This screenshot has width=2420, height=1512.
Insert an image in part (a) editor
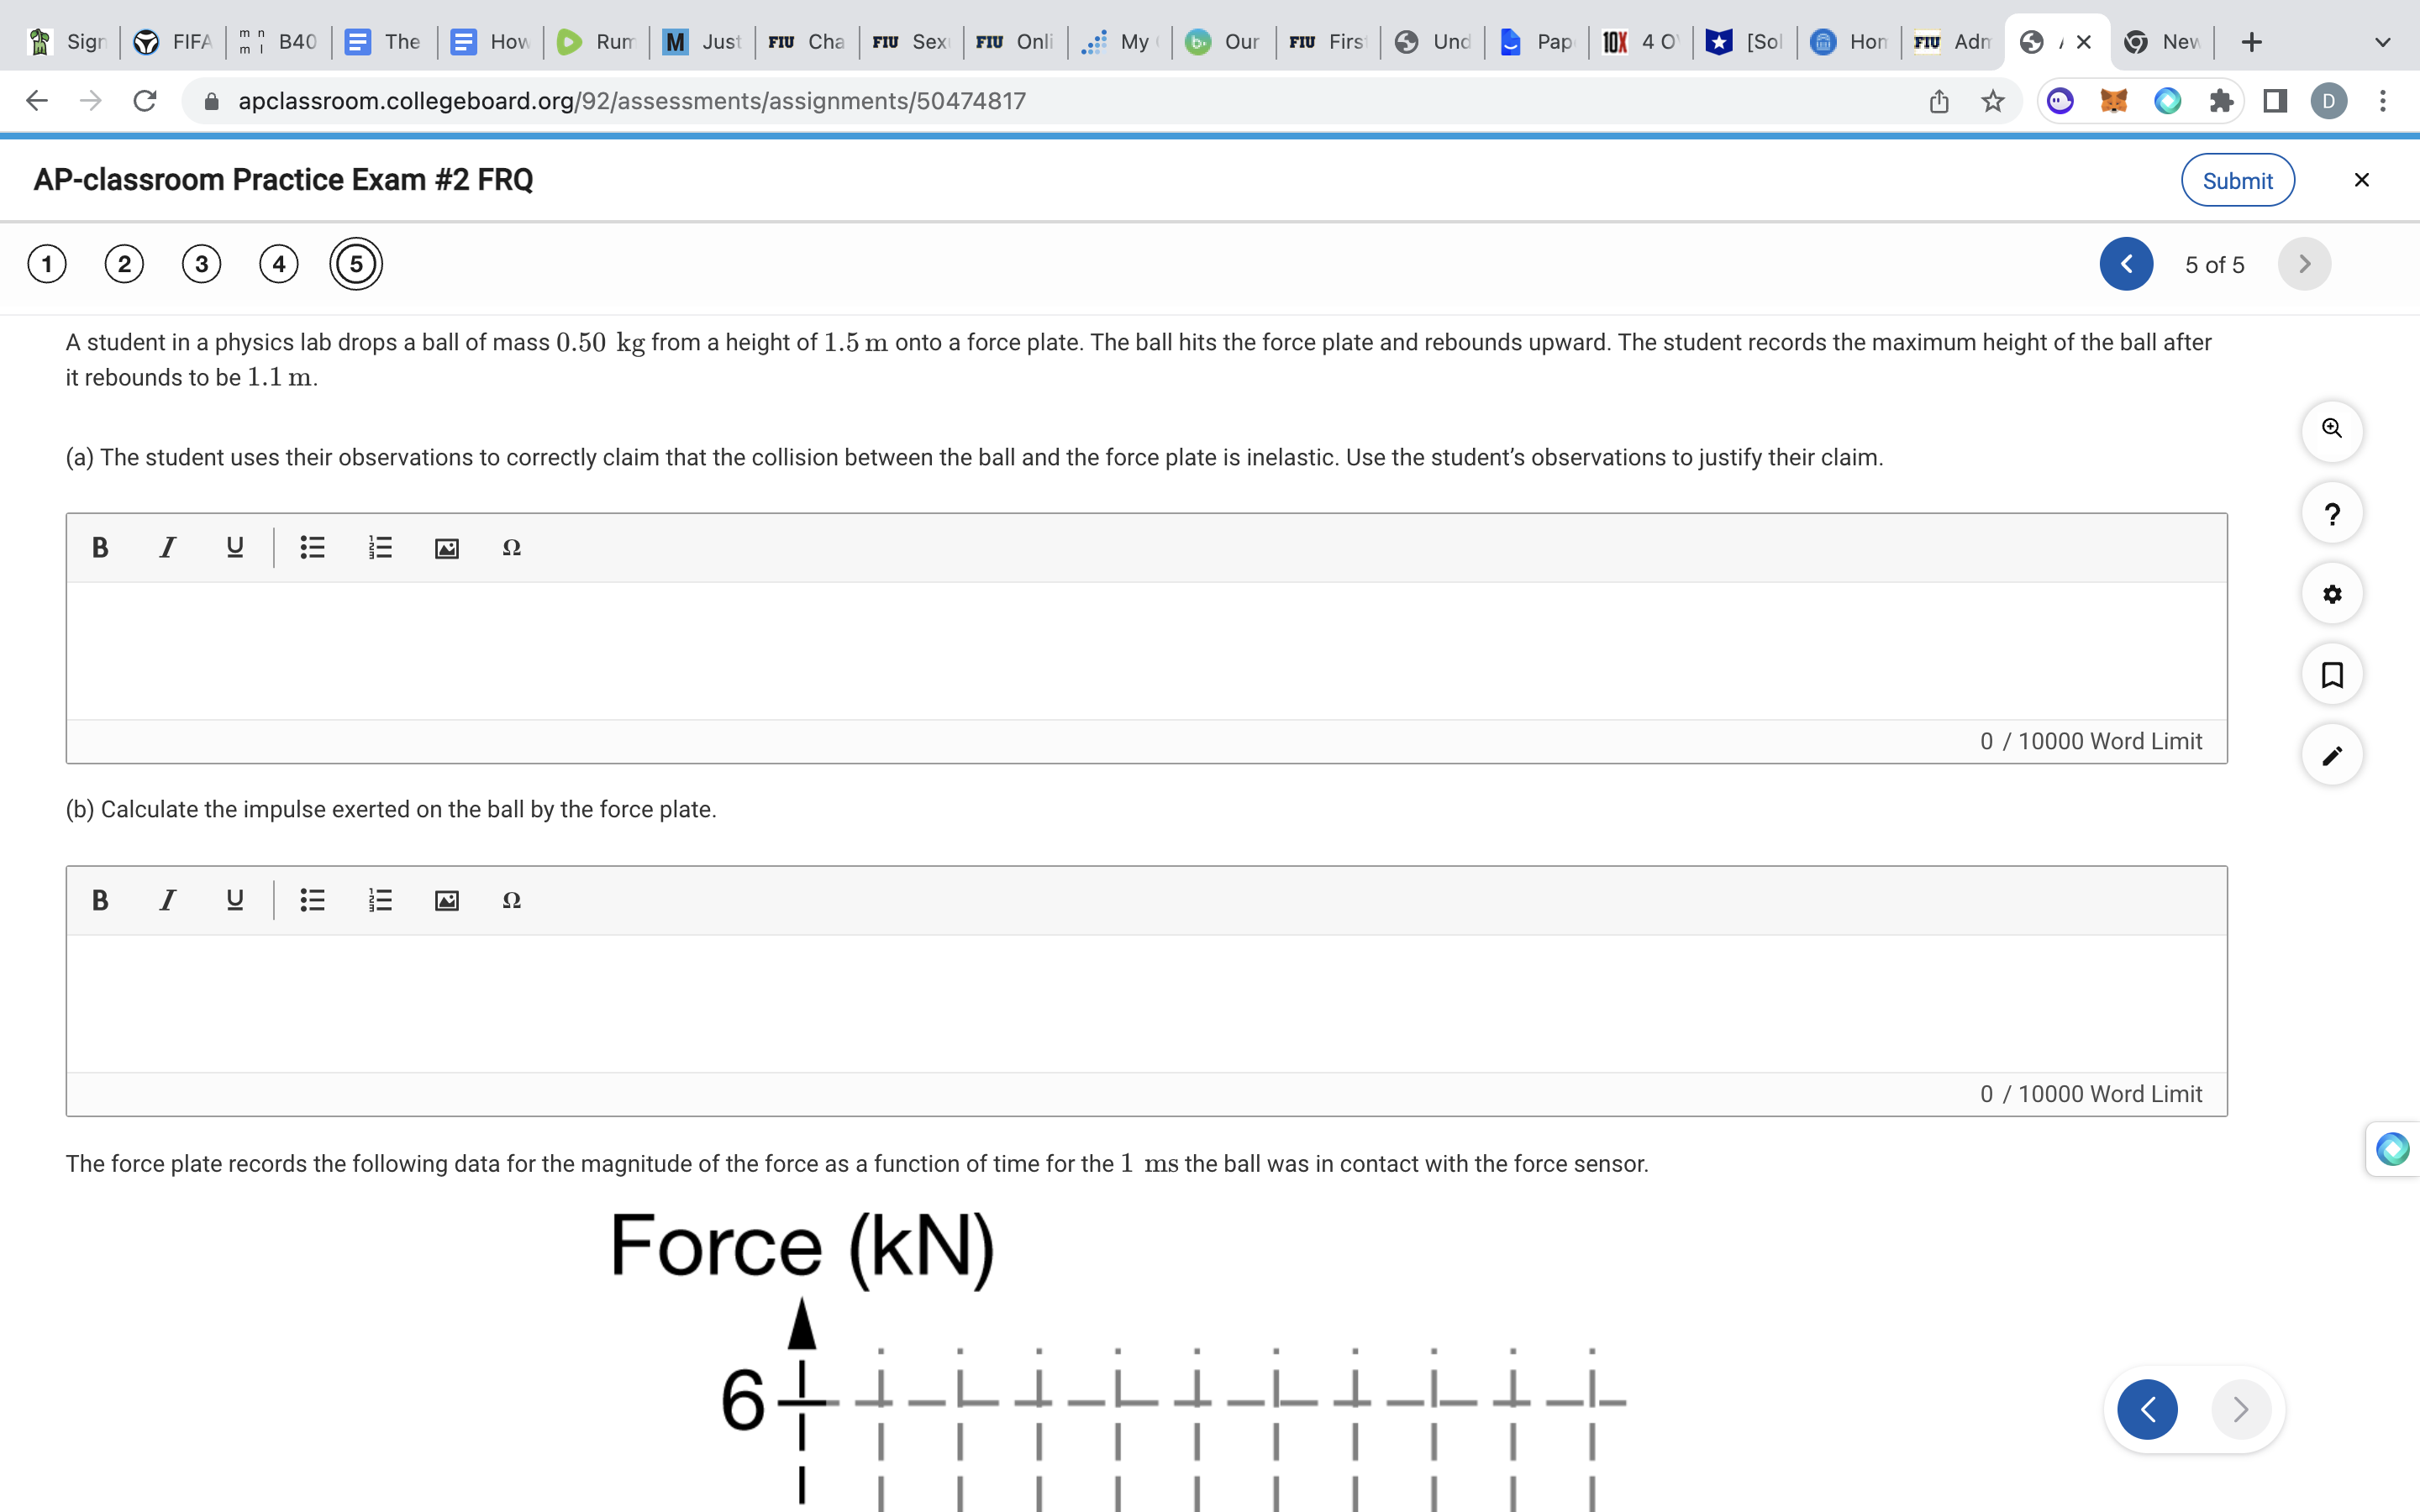446,547
